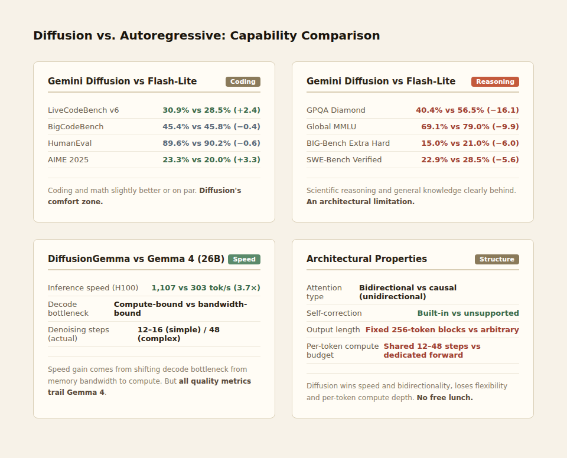Click the value '22.9% vs 28.5% (−5.6)'

(x=470, y=160)
